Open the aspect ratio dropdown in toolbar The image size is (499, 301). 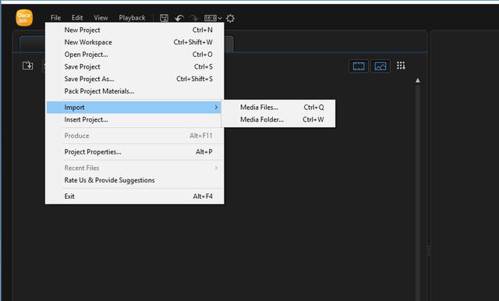(x=213, y=18)
